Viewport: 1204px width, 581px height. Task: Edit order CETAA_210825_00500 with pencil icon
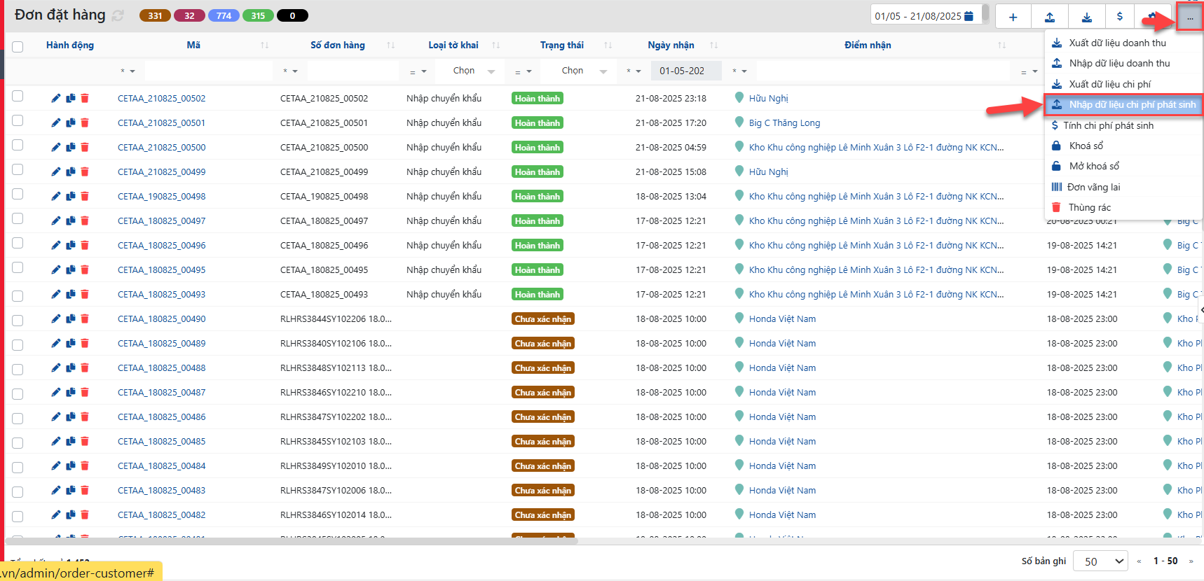(x=56, y=147)
